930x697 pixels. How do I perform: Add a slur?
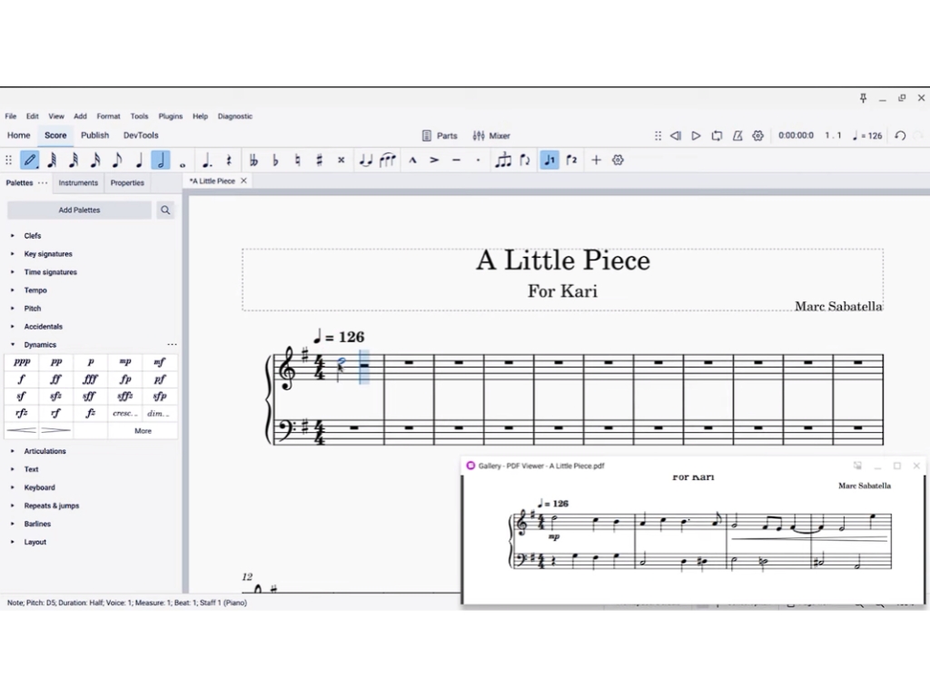tap(388, 160)
